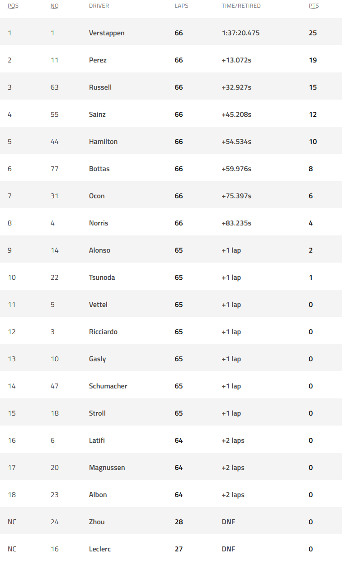Click Verstappen's winning time 1:37:20.475

(x=240, y=33)
